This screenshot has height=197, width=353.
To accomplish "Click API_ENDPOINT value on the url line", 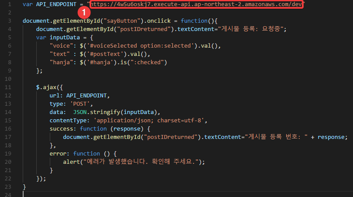I will point(87,96).
